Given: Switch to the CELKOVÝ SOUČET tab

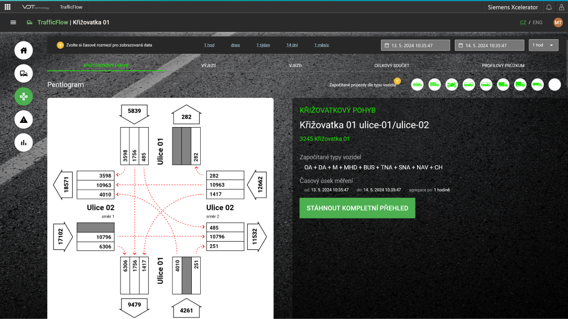Looking at the screenshot, I should click(x=391, y=66).
